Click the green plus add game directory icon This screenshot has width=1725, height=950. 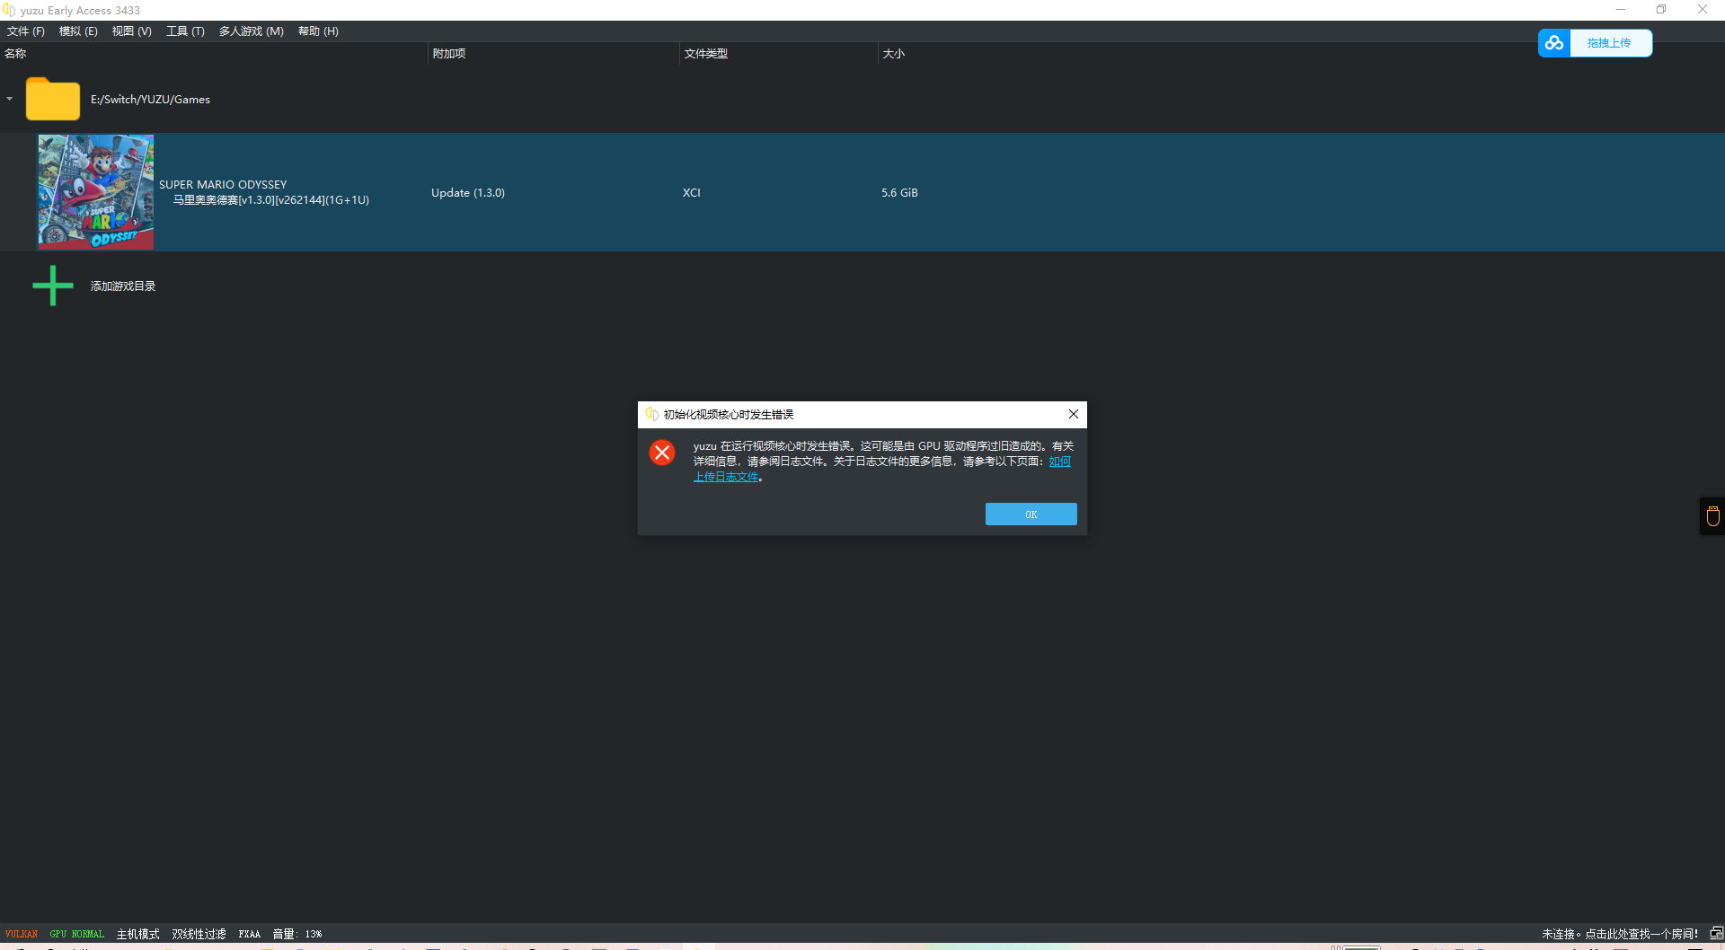click(x=53, y=286)
